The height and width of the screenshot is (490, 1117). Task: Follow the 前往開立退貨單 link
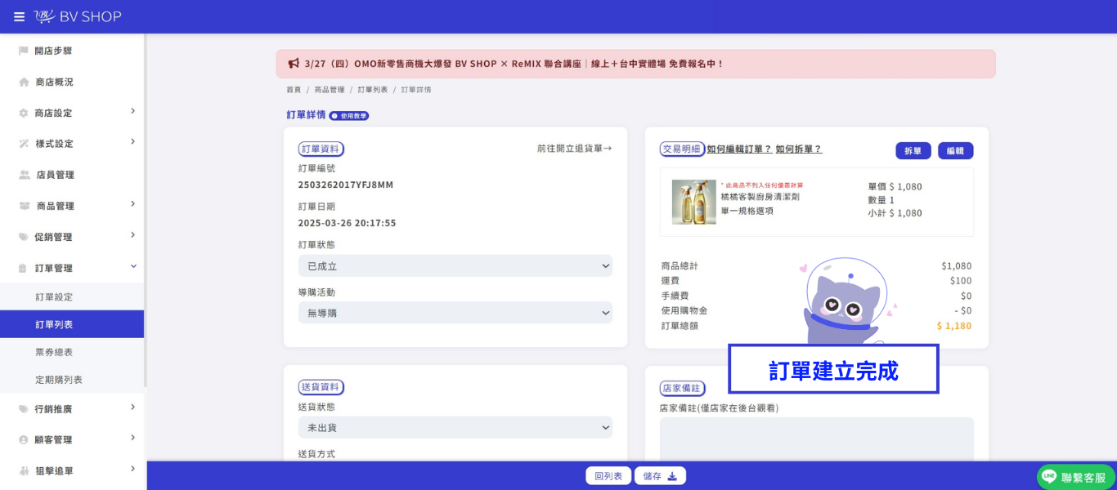(574, 149)
